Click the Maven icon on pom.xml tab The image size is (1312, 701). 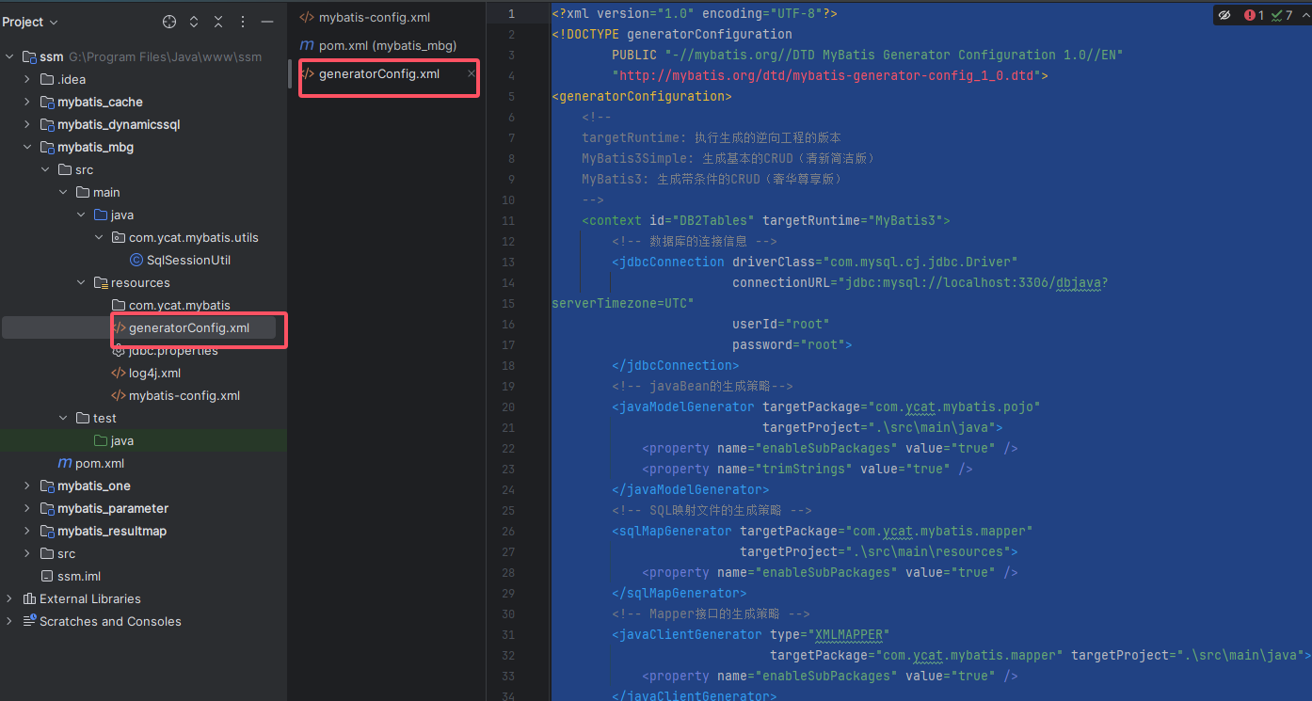[x=307, y=45]
